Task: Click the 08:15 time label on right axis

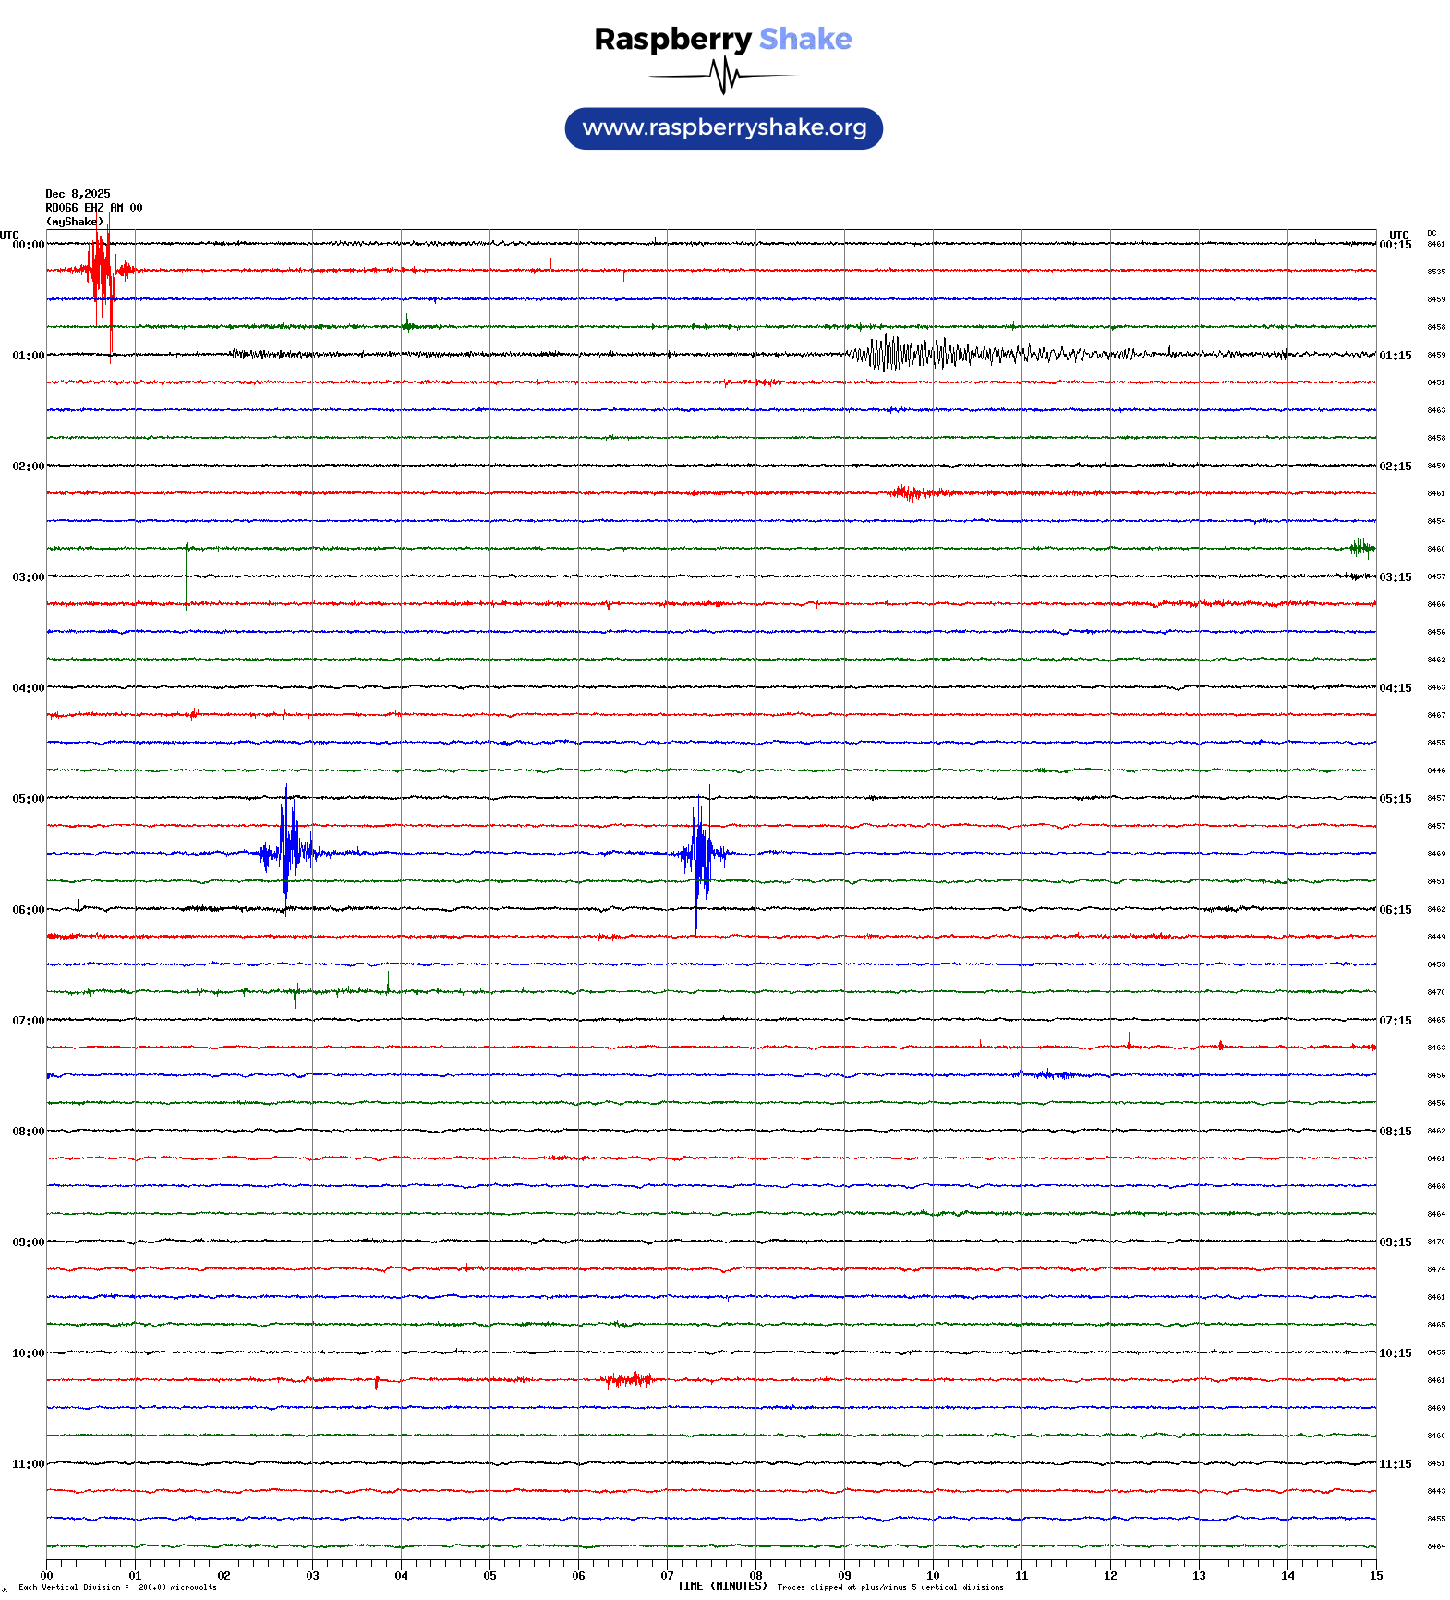Action: [1395, 1132]
